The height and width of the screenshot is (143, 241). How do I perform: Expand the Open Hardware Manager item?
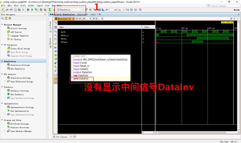pyautogui.click(x=5, y=131)
